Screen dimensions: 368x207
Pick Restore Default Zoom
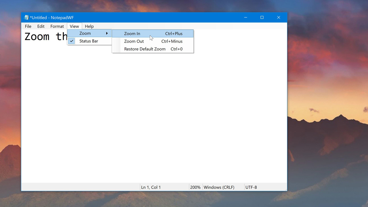coord(145,49)
